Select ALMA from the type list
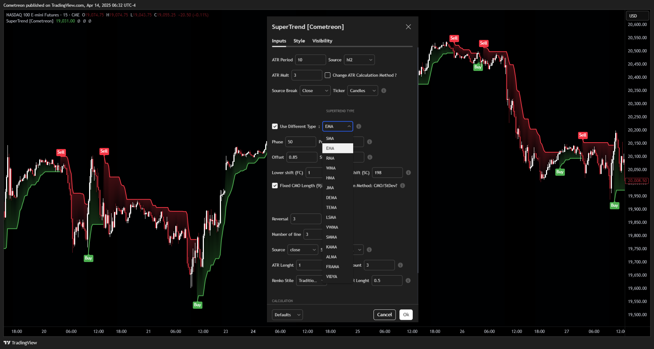654x349 pixels. [338, 257]
